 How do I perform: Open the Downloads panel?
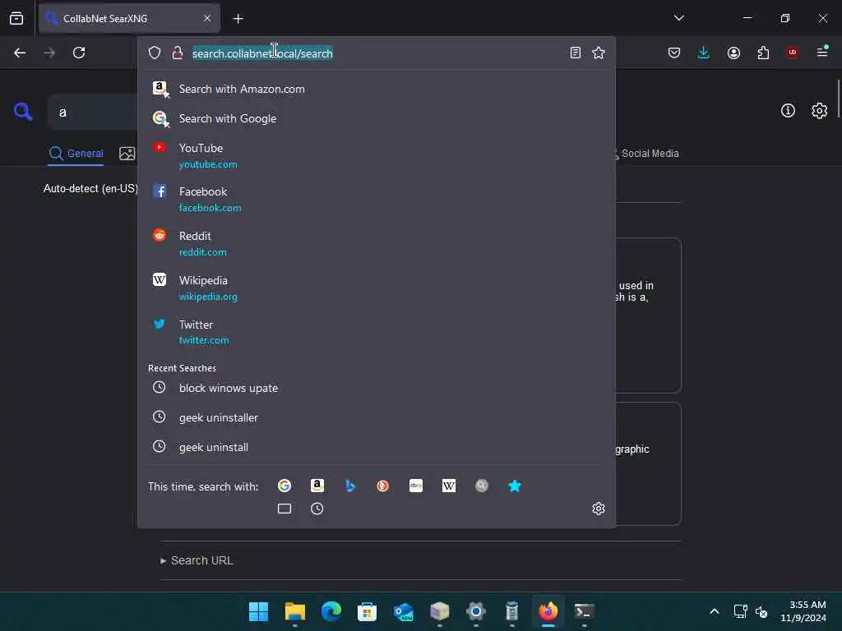pos(704,53)
